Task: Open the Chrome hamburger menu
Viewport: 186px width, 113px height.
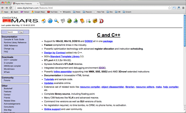Action: 183,8
